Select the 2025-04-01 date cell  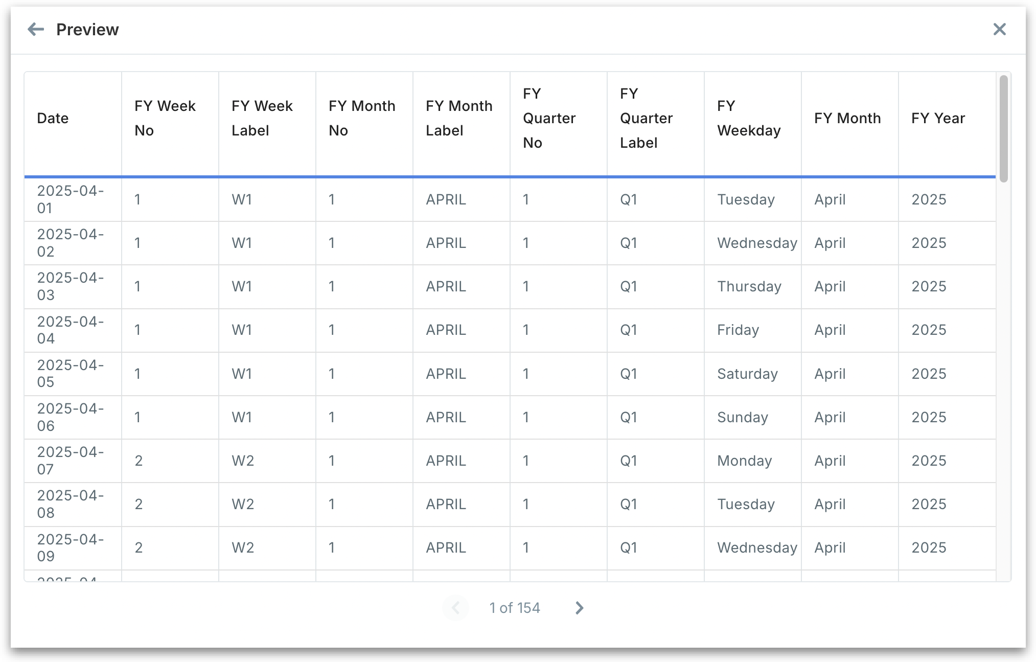71,199
